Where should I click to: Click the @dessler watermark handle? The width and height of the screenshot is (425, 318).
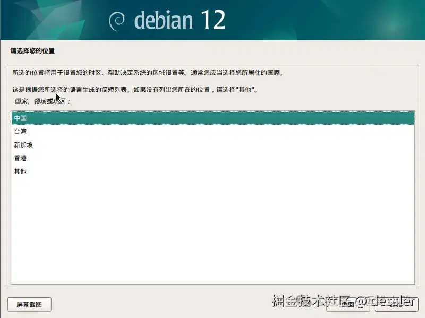[385, 300]
